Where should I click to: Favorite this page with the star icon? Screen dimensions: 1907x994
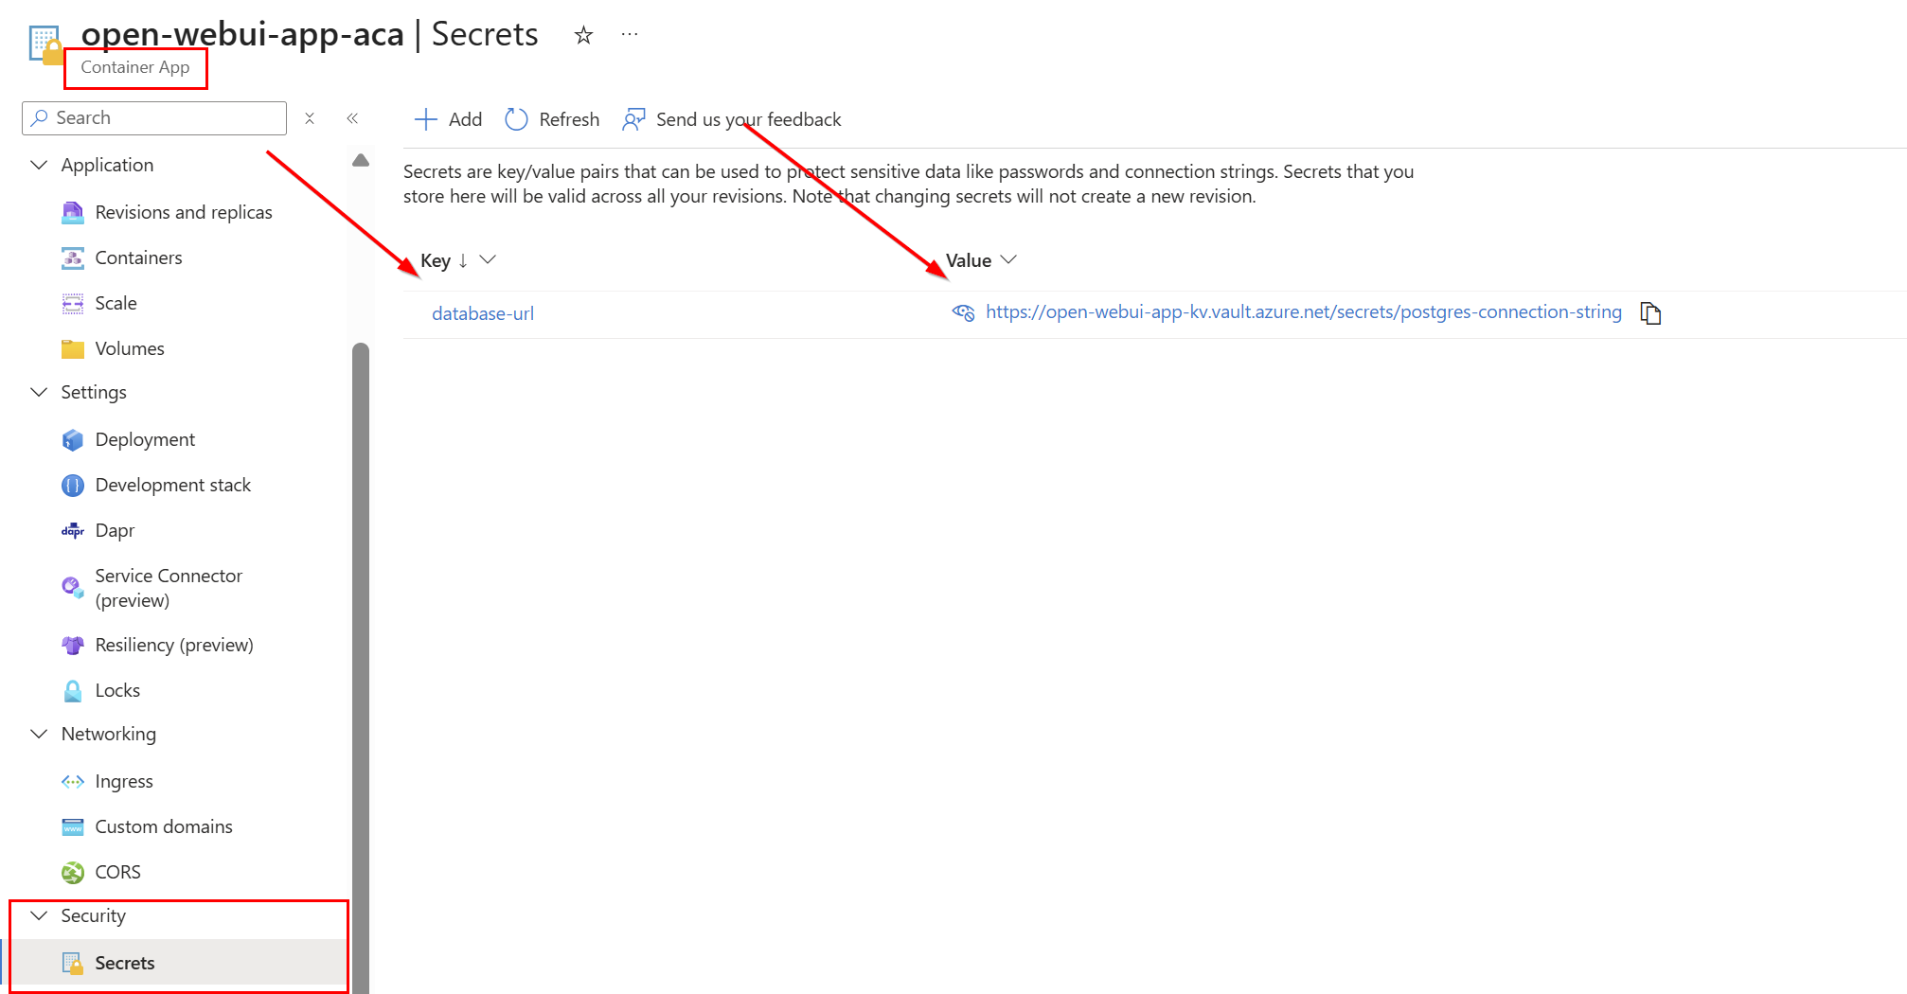pos(583,36)
